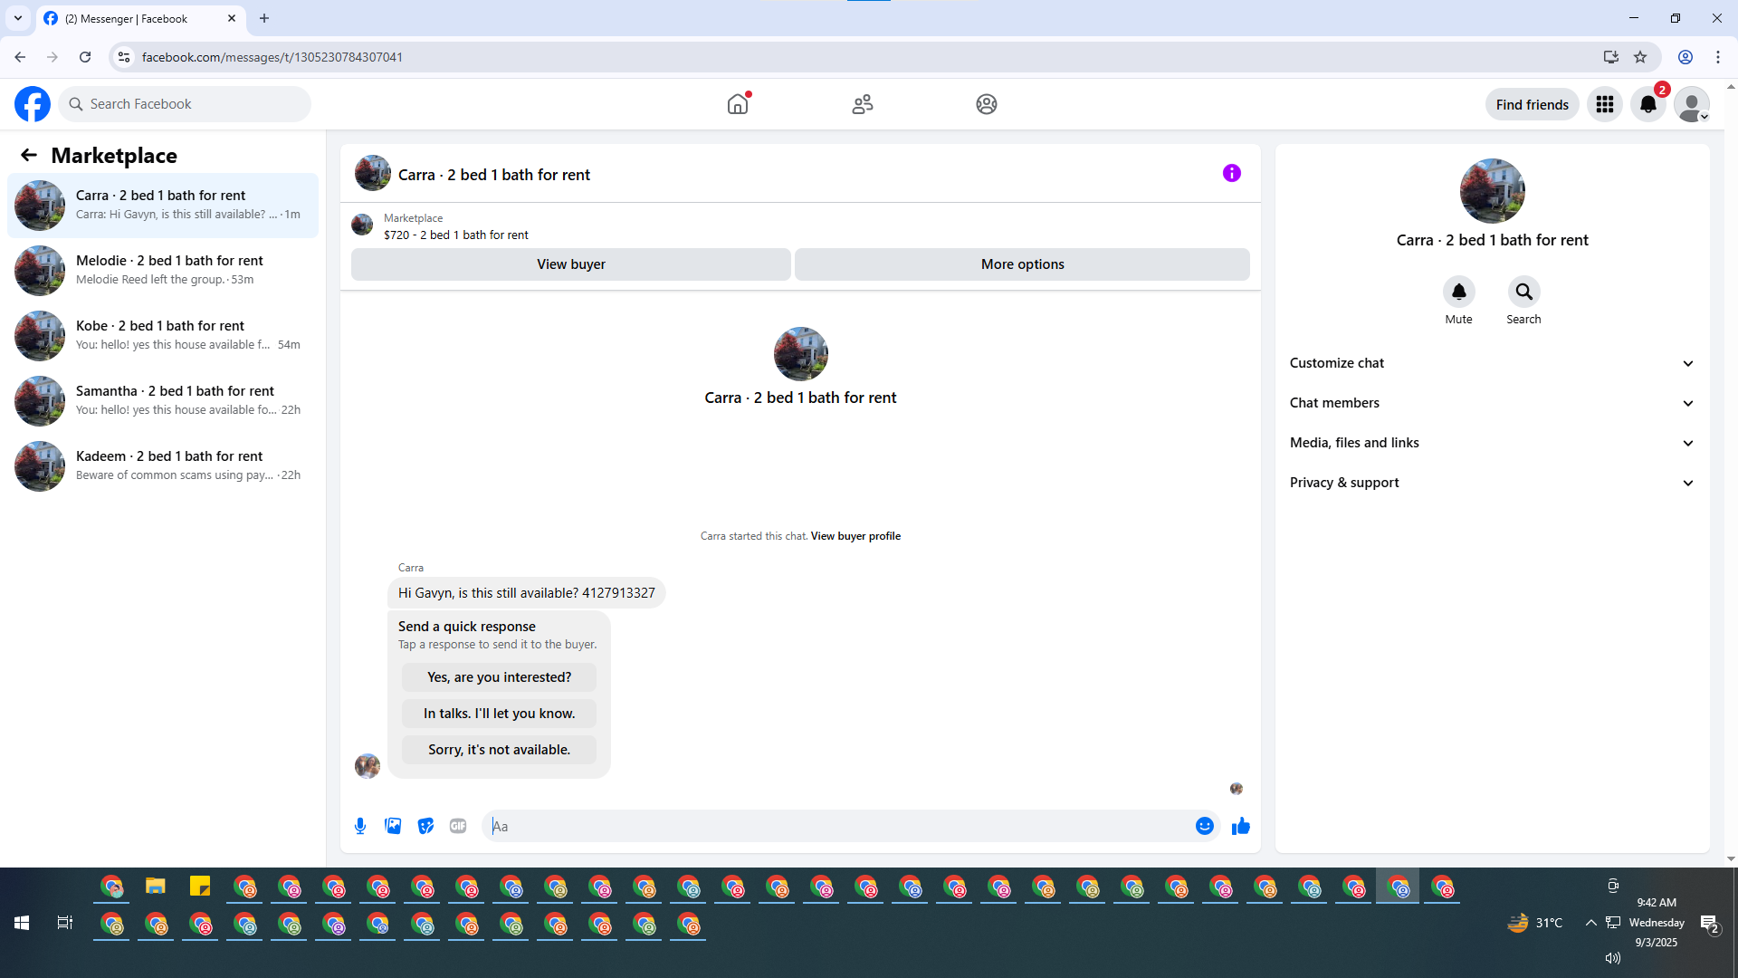Open Task View on the taskbar
1738x978 pixels.
point(65,923)
